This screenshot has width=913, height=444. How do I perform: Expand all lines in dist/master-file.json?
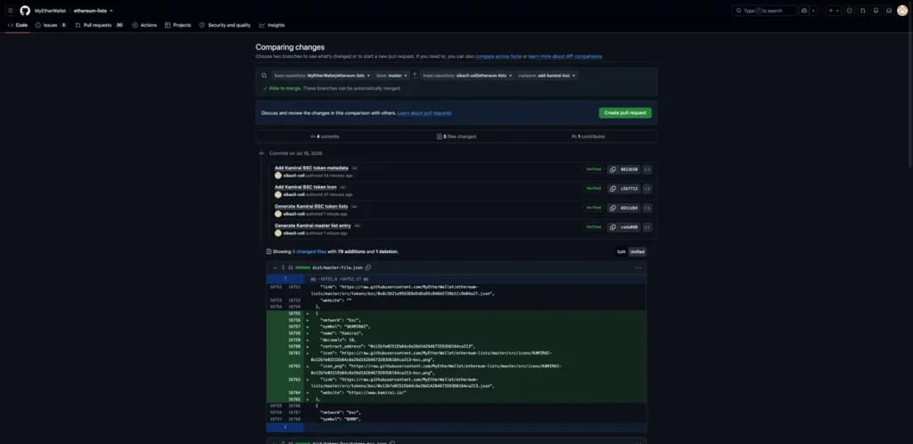pos(283,267)
